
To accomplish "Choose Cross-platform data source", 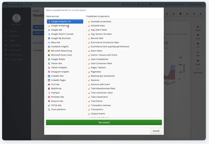I will [x=65, y=109].
